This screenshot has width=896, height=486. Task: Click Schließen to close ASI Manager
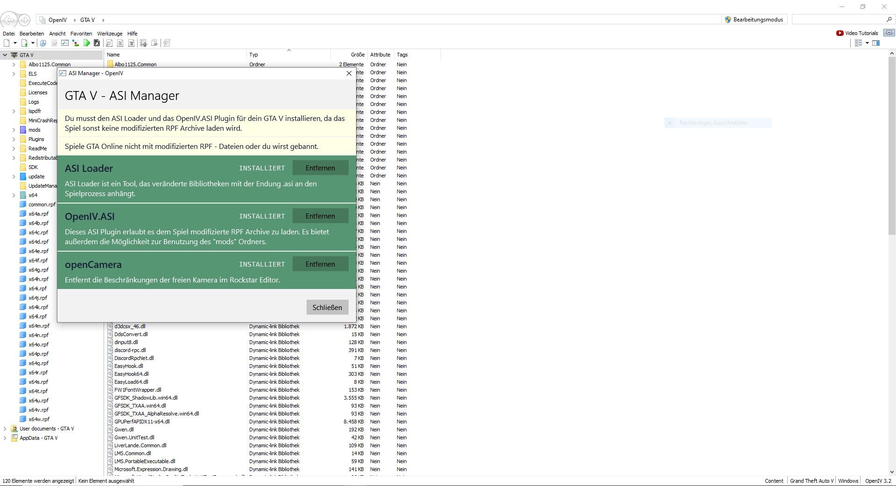[x=327, y=307]
